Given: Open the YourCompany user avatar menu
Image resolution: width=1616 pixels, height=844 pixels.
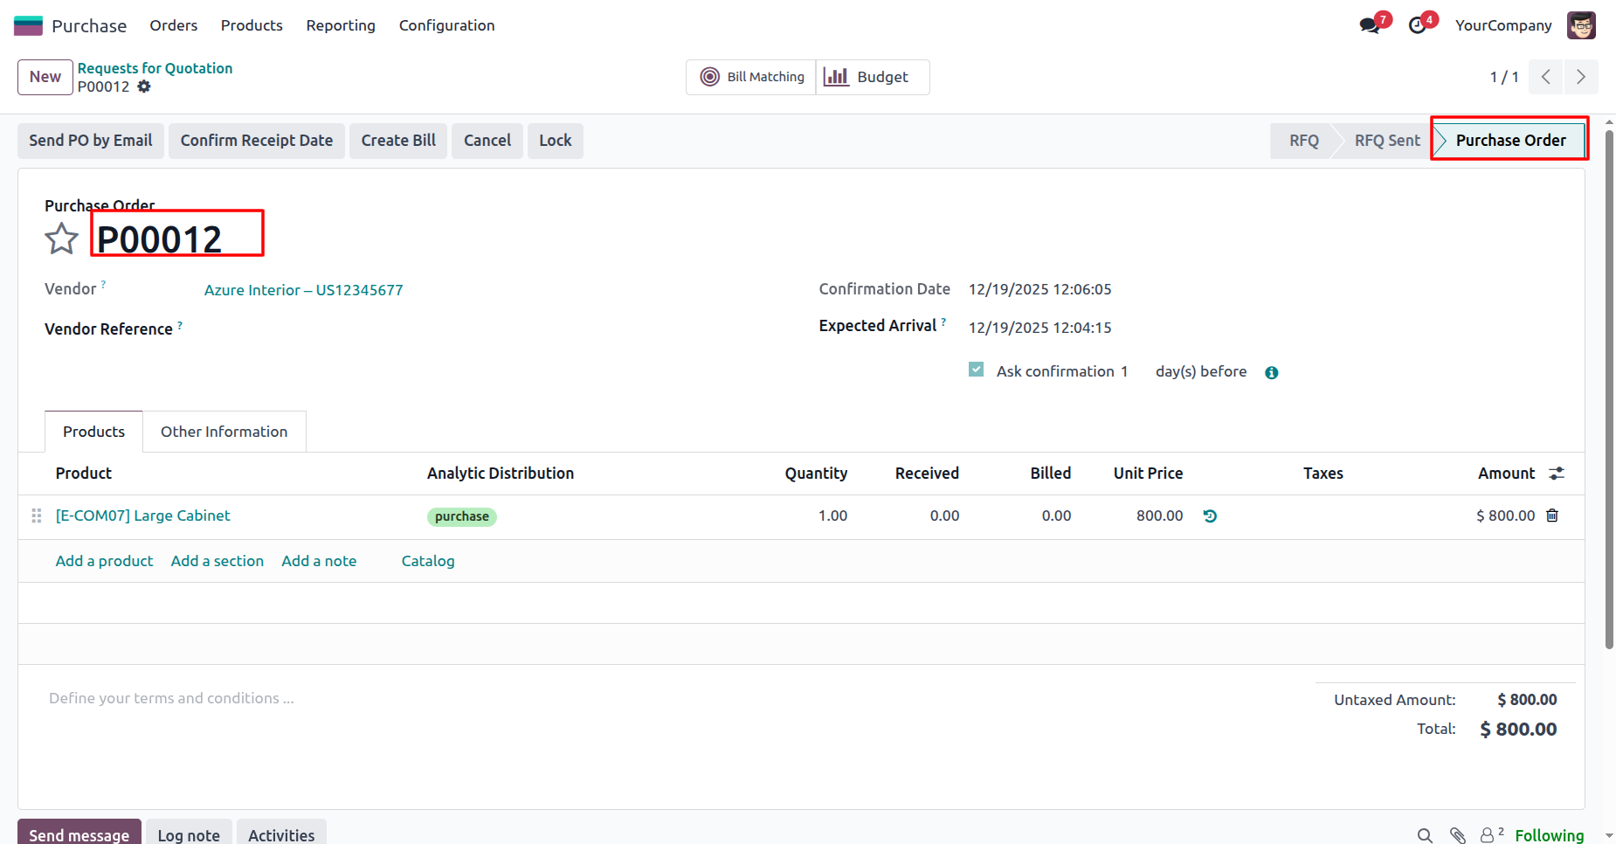Looking at the screenshot, I should pyautogui.click(x=1581, y=25).
